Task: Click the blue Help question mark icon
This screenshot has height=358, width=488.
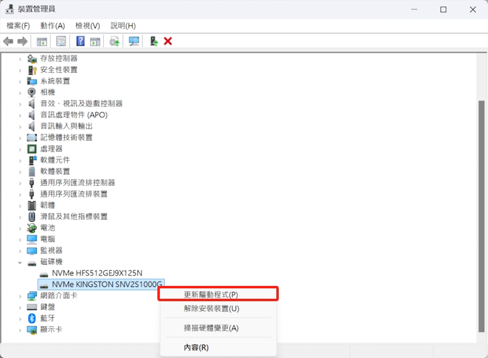Action: 81,41
